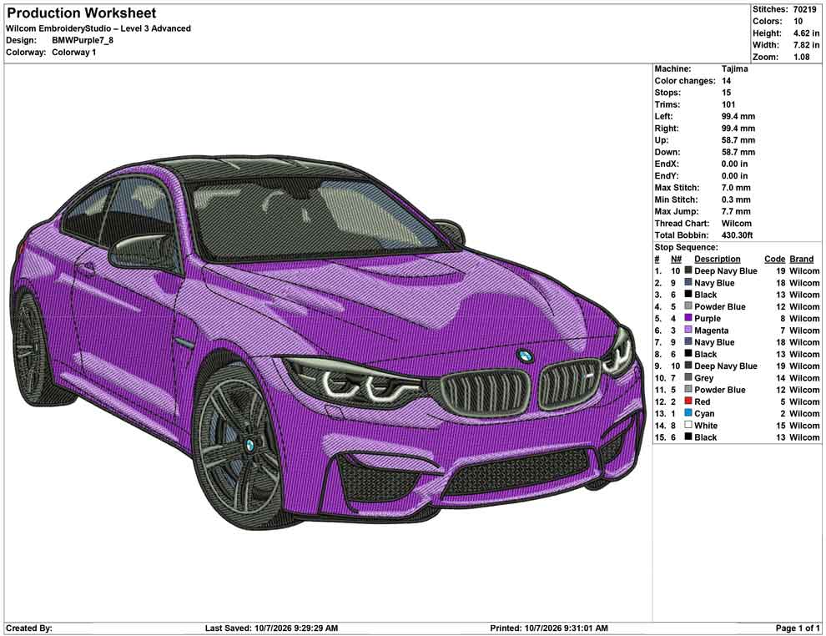Click the Up value '58.7 mm'
This screenshot has width=826, height=636.
(x=738, y=140)
